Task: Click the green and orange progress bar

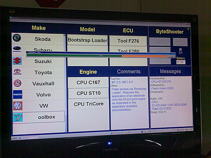Action: tap(97, 56)
